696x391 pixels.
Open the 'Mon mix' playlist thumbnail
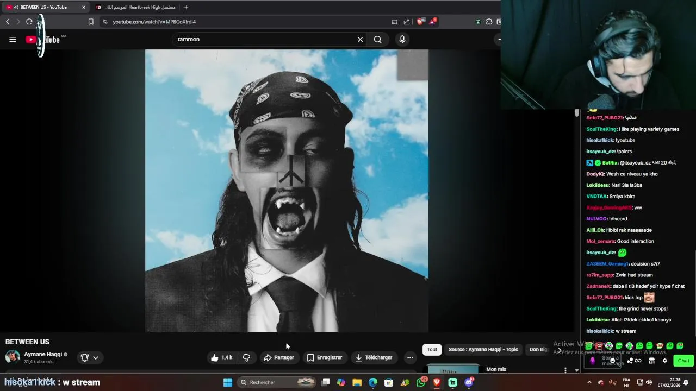pyautogui.click(x=453, y=369)
